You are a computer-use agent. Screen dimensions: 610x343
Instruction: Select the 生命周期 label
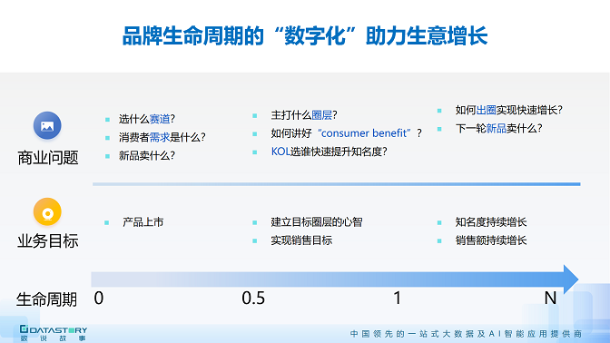point(46,299)
